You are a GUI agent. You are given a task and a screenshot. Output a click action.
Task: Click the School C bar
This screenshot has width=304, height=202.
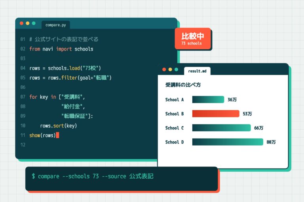coord(221,128)
